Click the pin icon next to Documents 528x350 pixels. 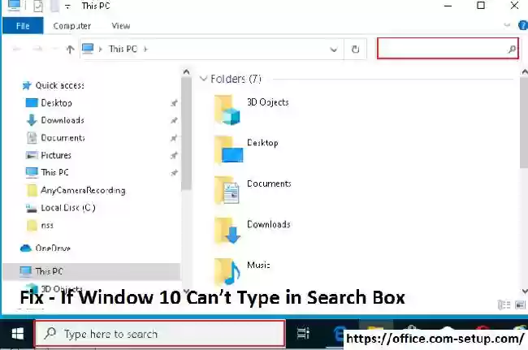coord(174,137)
